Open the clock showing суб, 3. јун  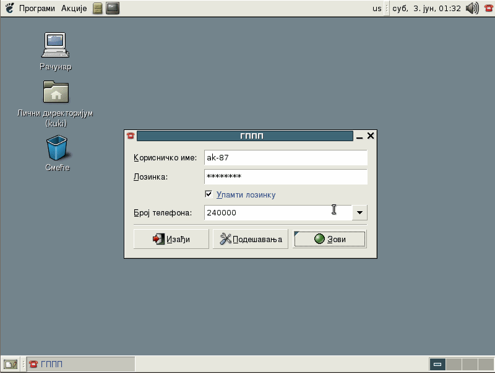click(x=426, y=9)
